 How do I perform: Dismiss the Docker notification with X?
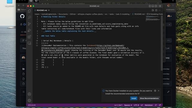[x=159, y=91]
